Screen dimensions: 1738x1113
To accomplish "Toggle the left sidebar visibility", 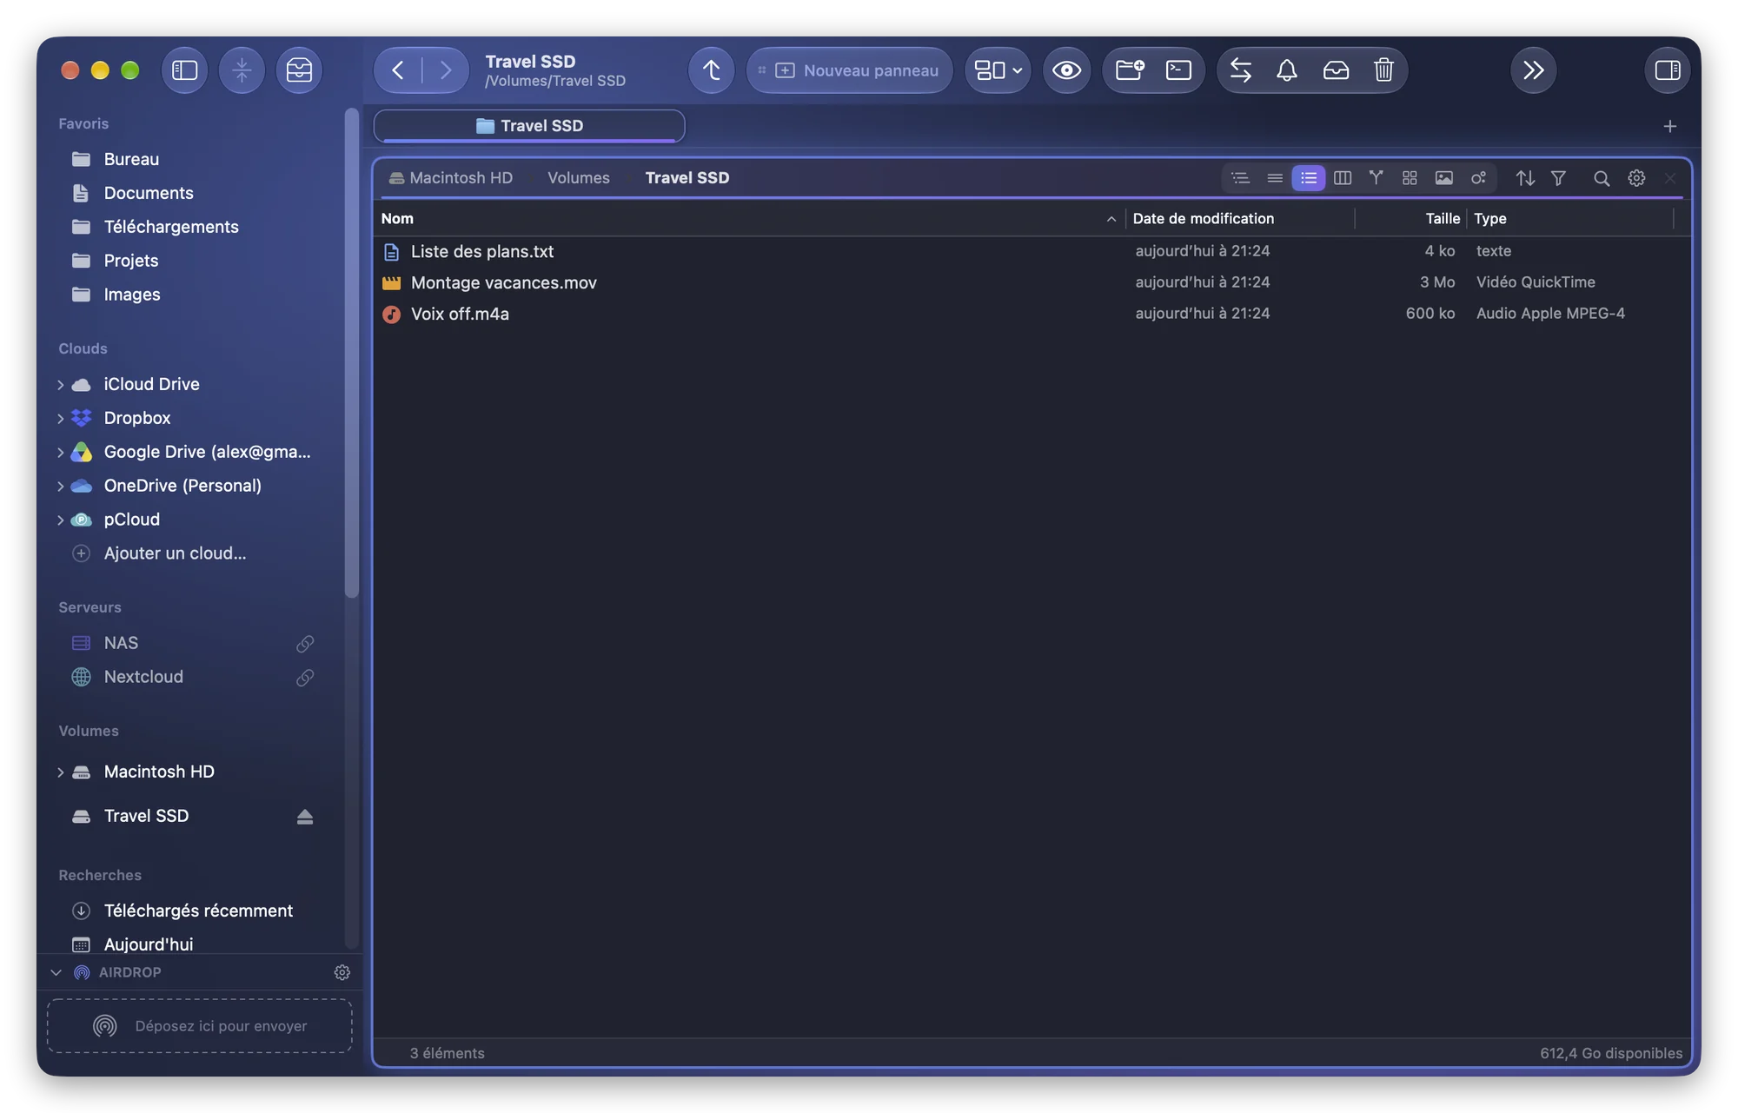I will coord(184,70).
